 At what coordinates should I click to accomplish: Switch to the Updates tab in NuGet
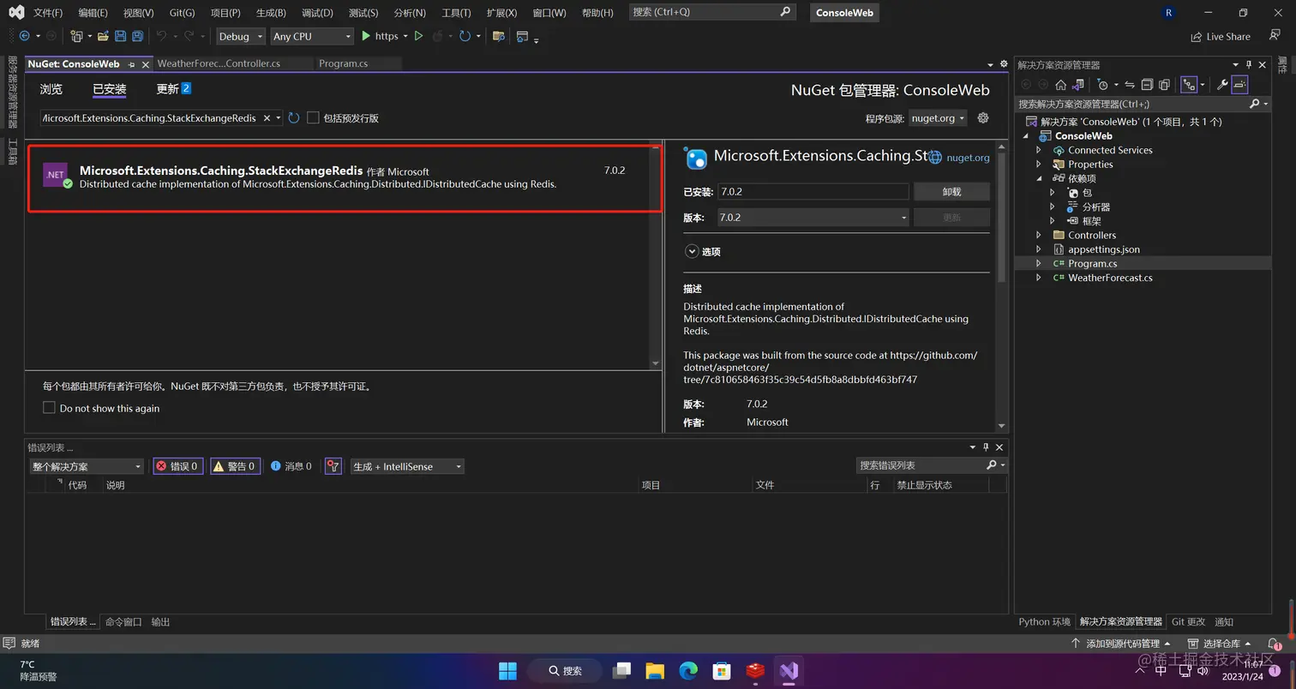[173, 89]
